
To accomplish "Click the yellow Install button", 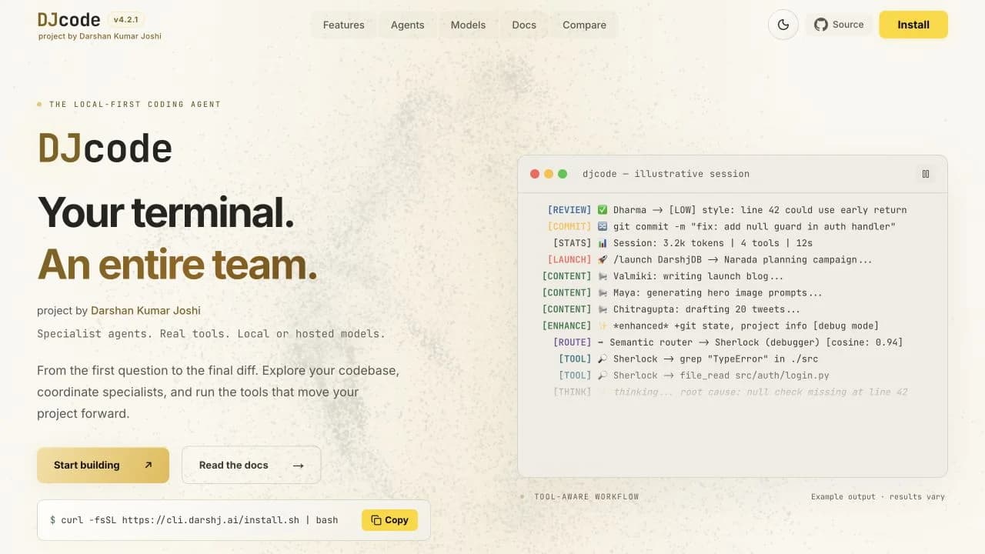I will (913, 25).
